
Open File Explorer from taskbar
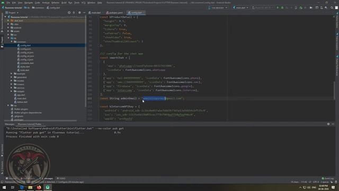(x=30, y=187)
